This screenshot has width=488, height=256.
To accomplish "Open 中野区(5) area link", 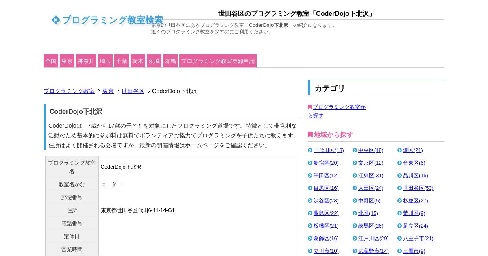I will pyautogui.click(x=369, y=201).
